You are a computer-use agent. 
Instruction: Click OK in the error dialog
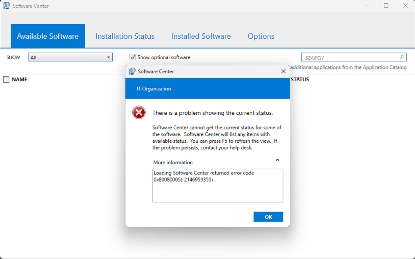click(268, 217)
